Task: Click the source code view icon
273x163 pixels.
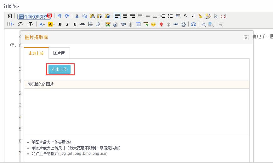Action: point(10,16)
